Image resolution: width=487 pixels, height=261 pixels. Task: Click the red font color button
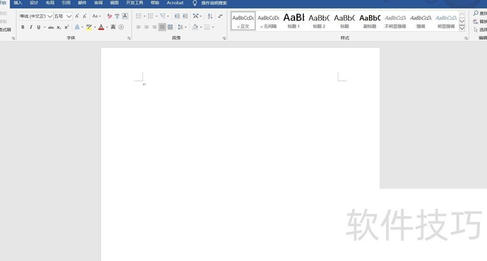(101, 27)
